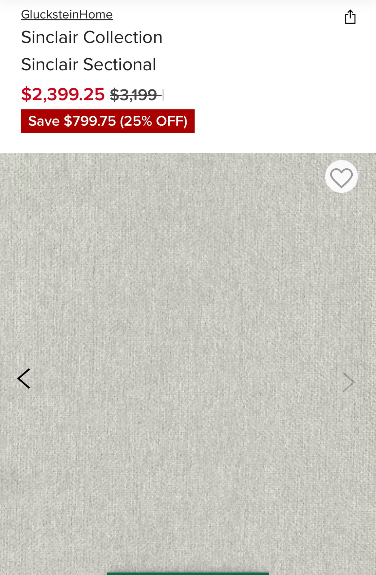Go to previous product image arrow
The height and width of the screenshot is (575, 376).
[x=24, y=379]
